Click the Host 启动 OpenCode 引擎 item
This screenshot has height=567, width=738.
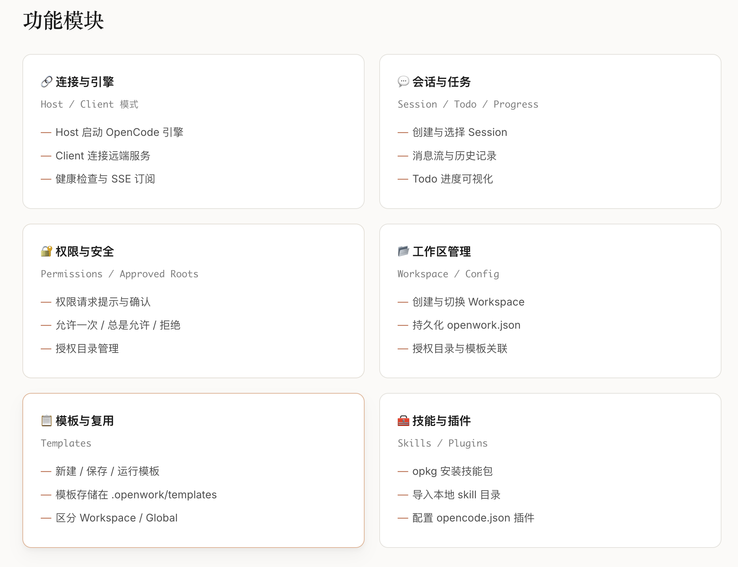119,132
